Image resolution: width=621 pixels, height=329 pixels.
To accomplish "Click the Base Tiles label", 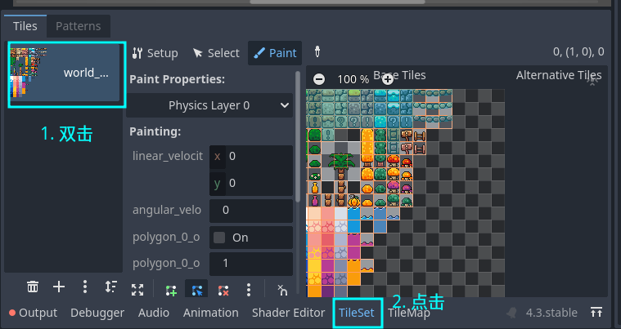I will click(399, 75).
